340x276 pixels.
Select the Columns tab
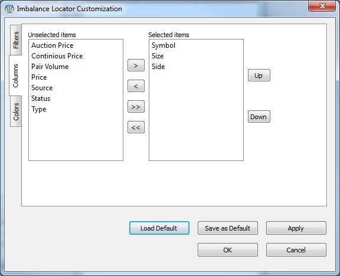15,75
